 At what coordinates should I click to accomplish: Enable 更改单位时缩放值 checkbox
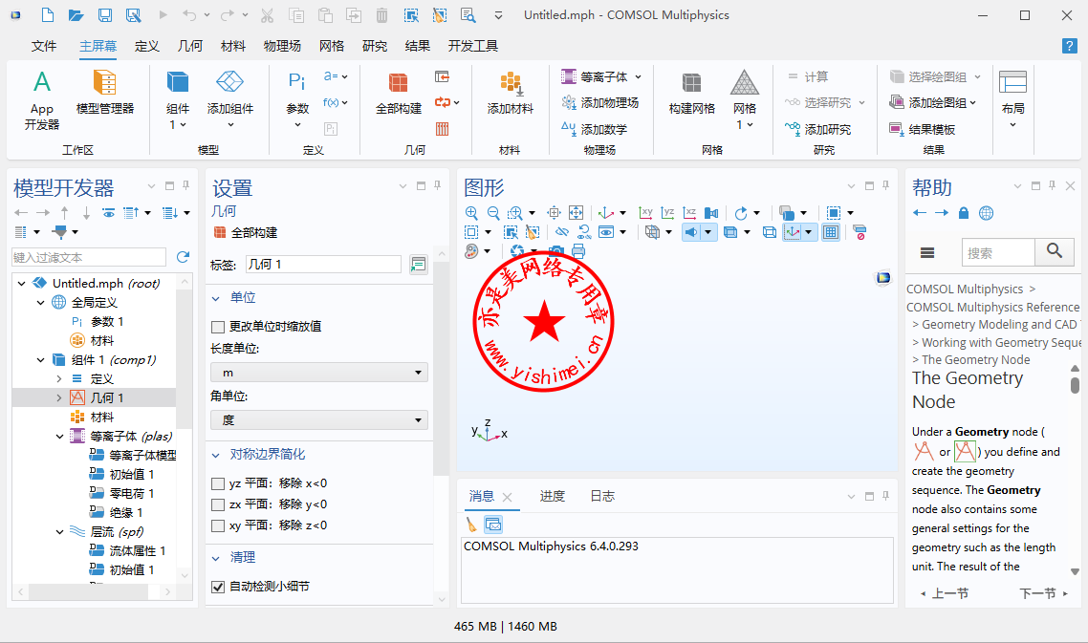[x=218, y=327]
